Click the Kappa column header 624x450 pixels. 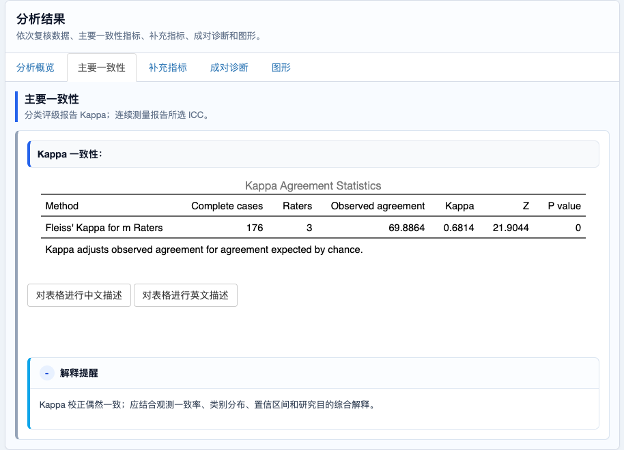click(x=459, y=206)
